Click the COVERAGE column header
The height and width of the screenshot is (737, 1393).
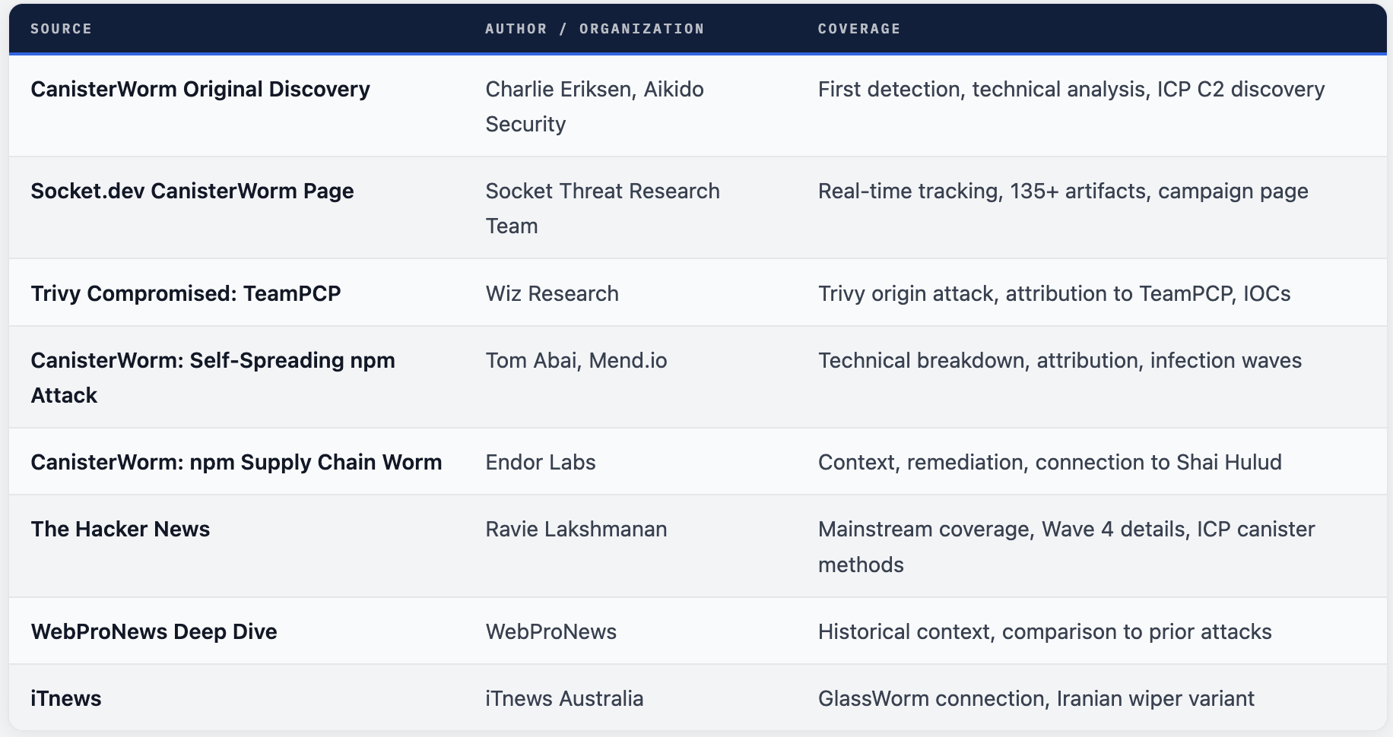pyautogui.click(x=858, y=29)
